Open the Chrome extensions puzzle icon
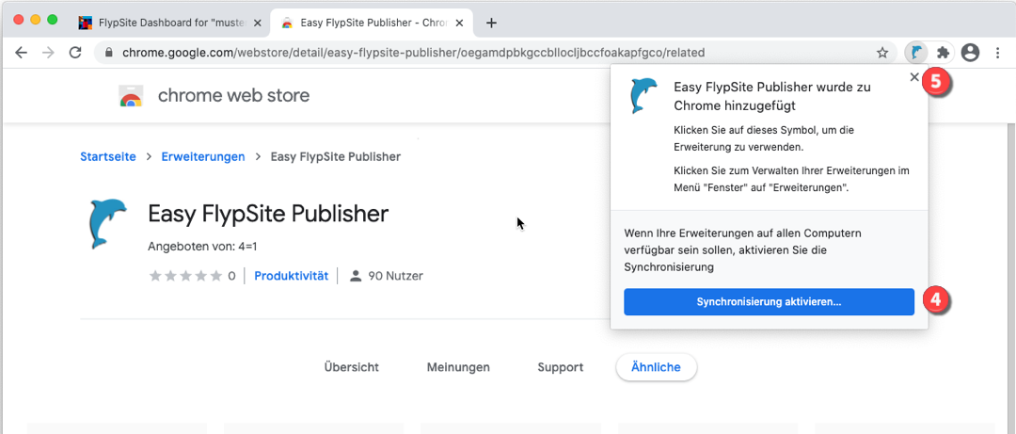This screenshot has width=1016, height=434. (943, 53)
